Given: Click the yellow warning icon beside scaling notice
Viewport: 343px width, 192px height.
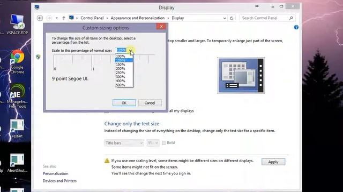Looking at the screenshot, I should 107,161.
